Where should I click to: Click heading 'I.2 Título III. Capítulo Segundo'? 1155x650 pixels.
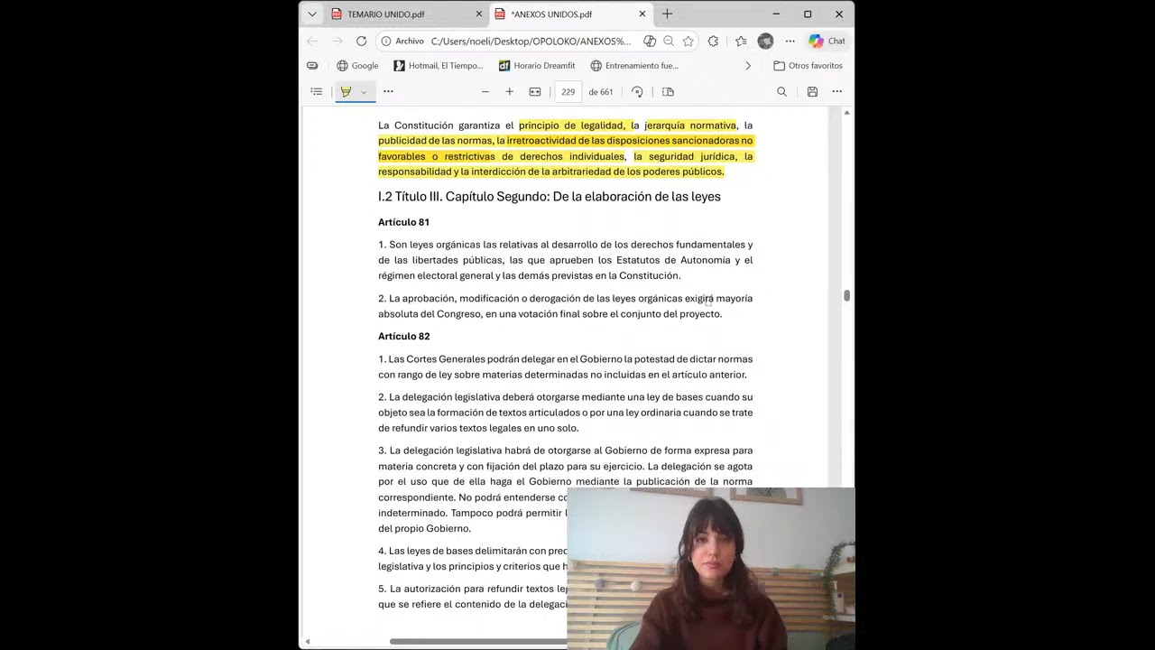(x=550, y=197)
